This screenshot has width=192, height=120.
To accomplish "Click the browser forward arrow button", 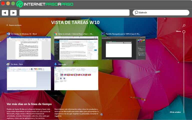I will [13, 13].
